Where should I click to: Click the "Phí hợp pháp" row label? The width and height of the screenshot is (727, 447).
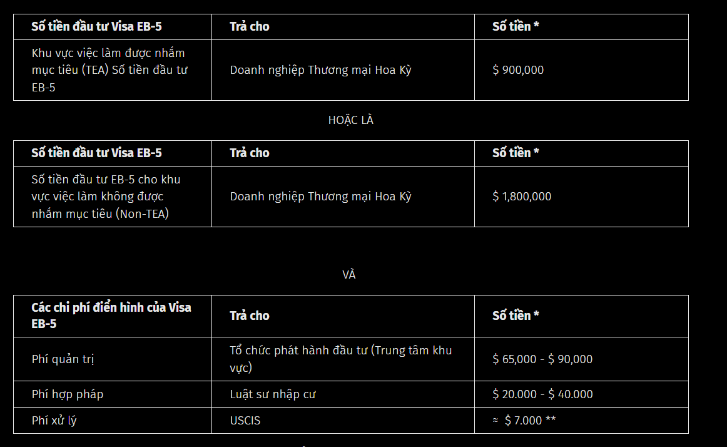pos(68,394)
